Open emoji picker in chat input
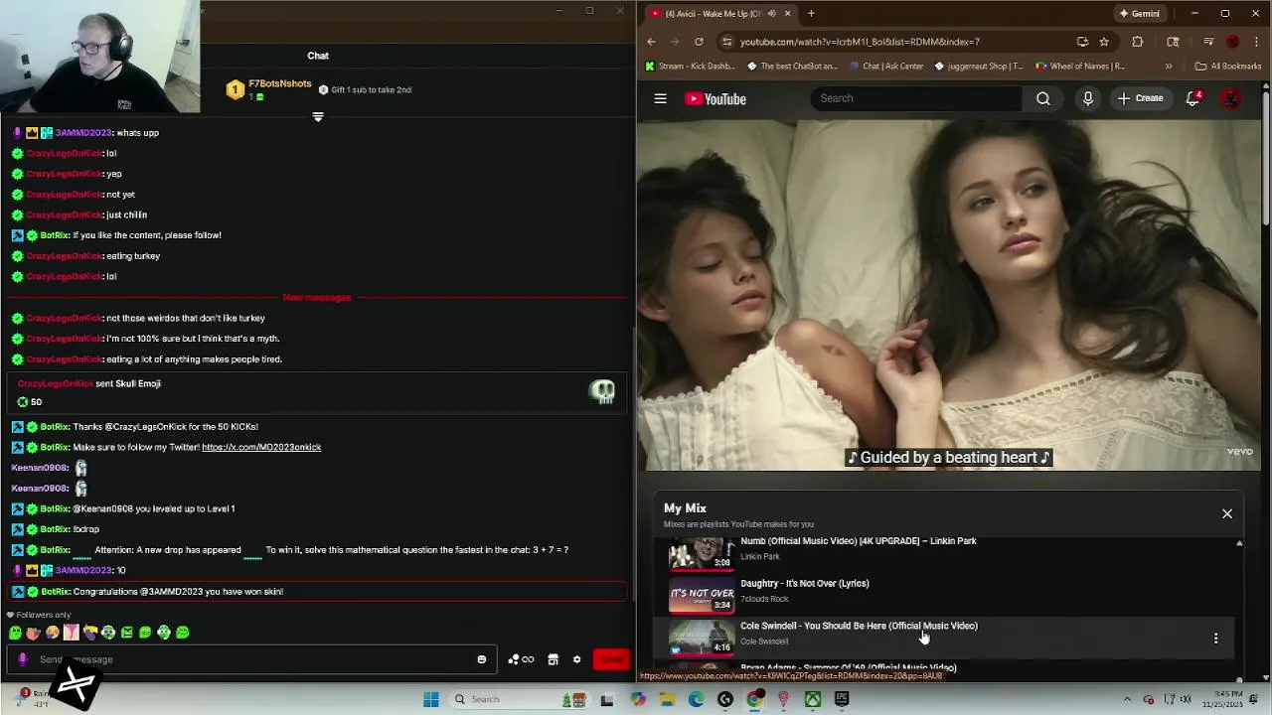 (x=482, y=659)
